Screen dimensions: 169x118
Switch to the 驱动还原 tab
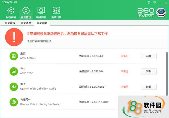coord(26,23)
